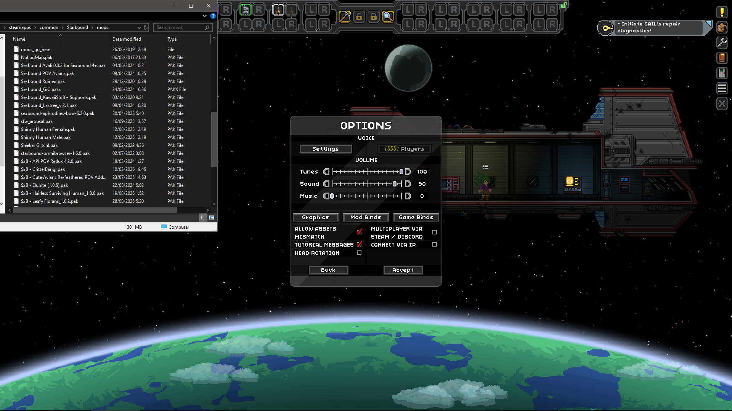Click the first locked tool slot after the pickaxe

tap(359, 17)
